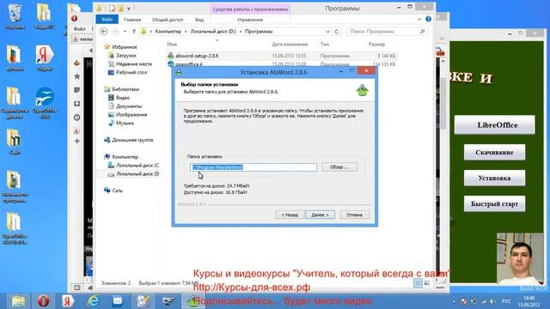
Task: Switch Explorer to large icons view
Action: coord(427,282)
